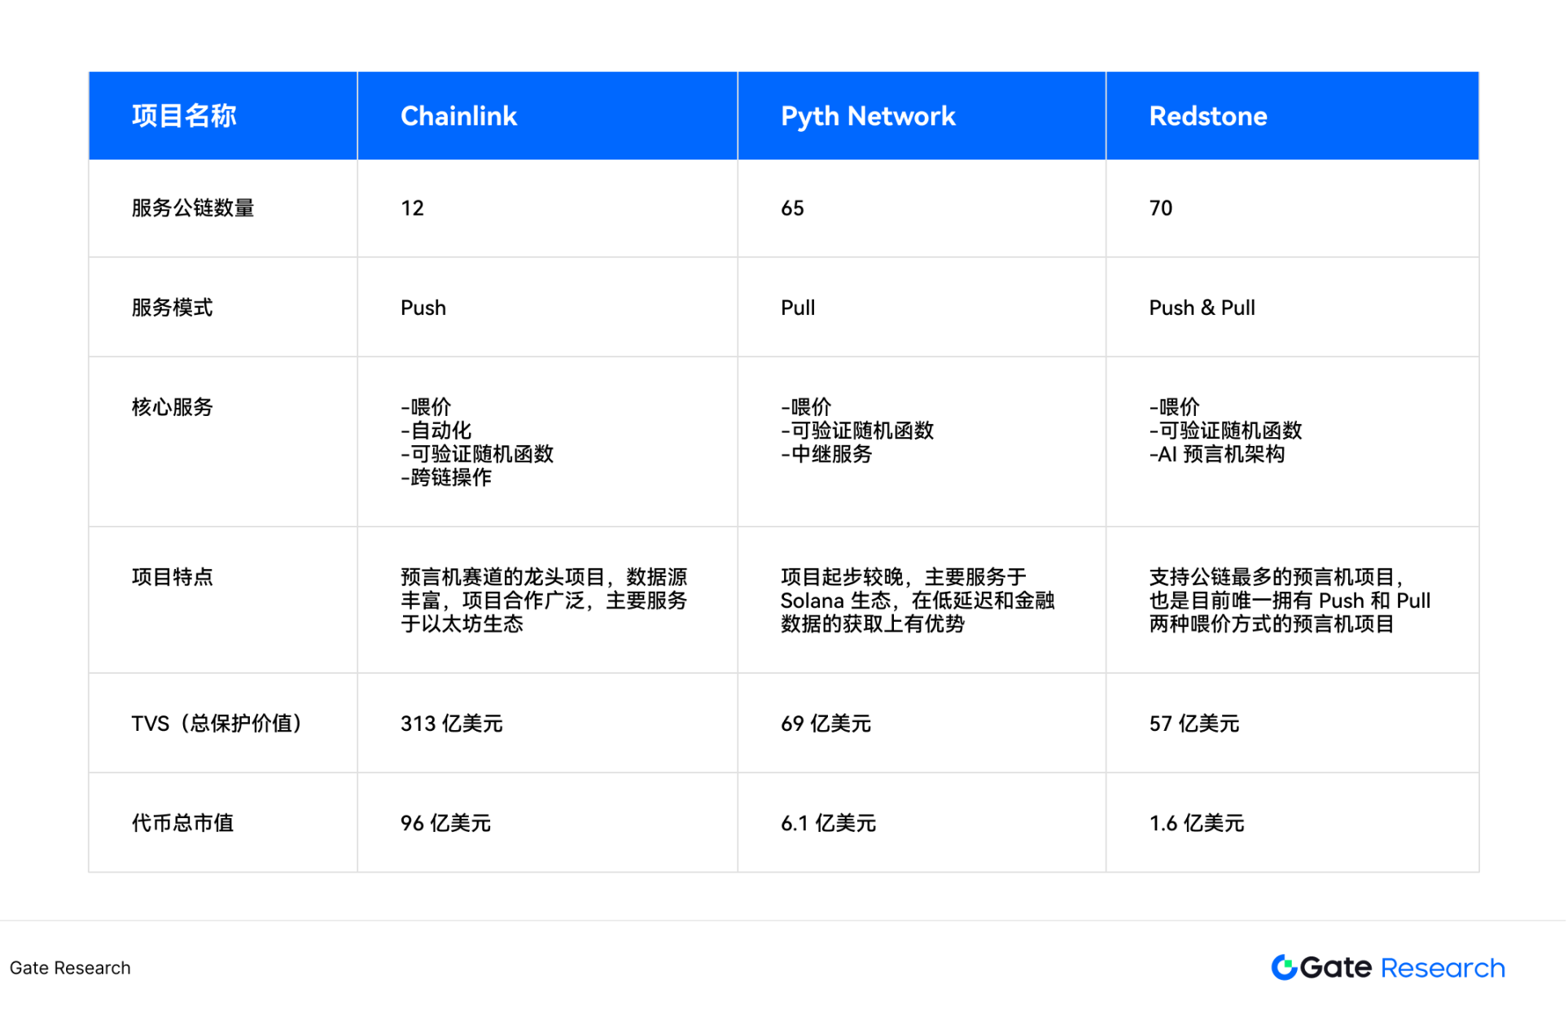Image resolution: width=1568 pixels, height=1015 pixels.
Task: Click the -AI 预言机架构 text
Action: coord(1217,455)
